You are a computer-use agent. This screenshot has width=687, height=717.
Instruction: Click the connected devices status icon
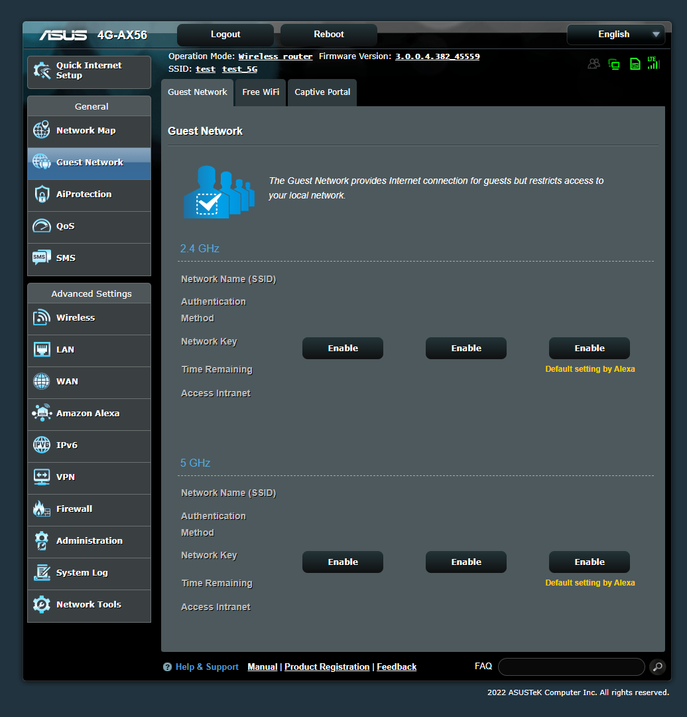614,64
